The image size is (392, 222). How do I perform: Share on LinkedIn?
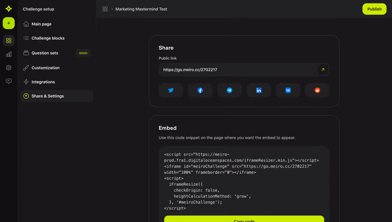(x=259, y=90)
